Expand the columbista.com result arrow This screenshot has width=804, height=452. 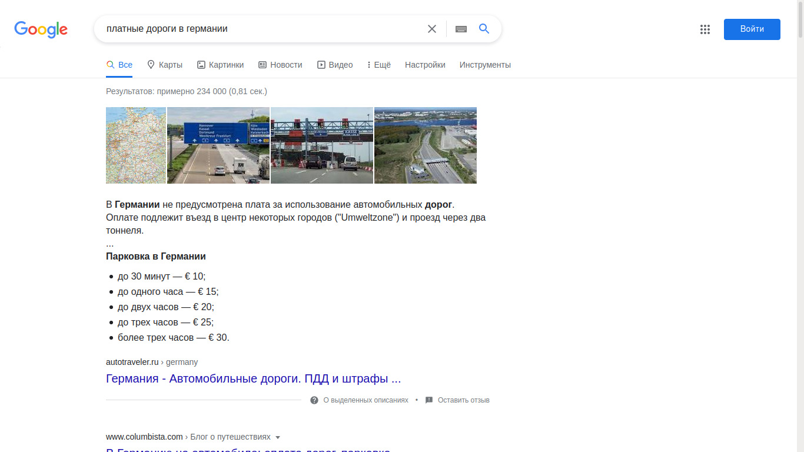point(278,437)
